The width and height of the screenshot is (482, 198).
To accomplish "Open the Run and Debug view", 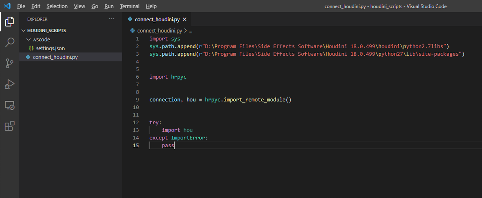I will pyautogui.click(x=9, y=84).
